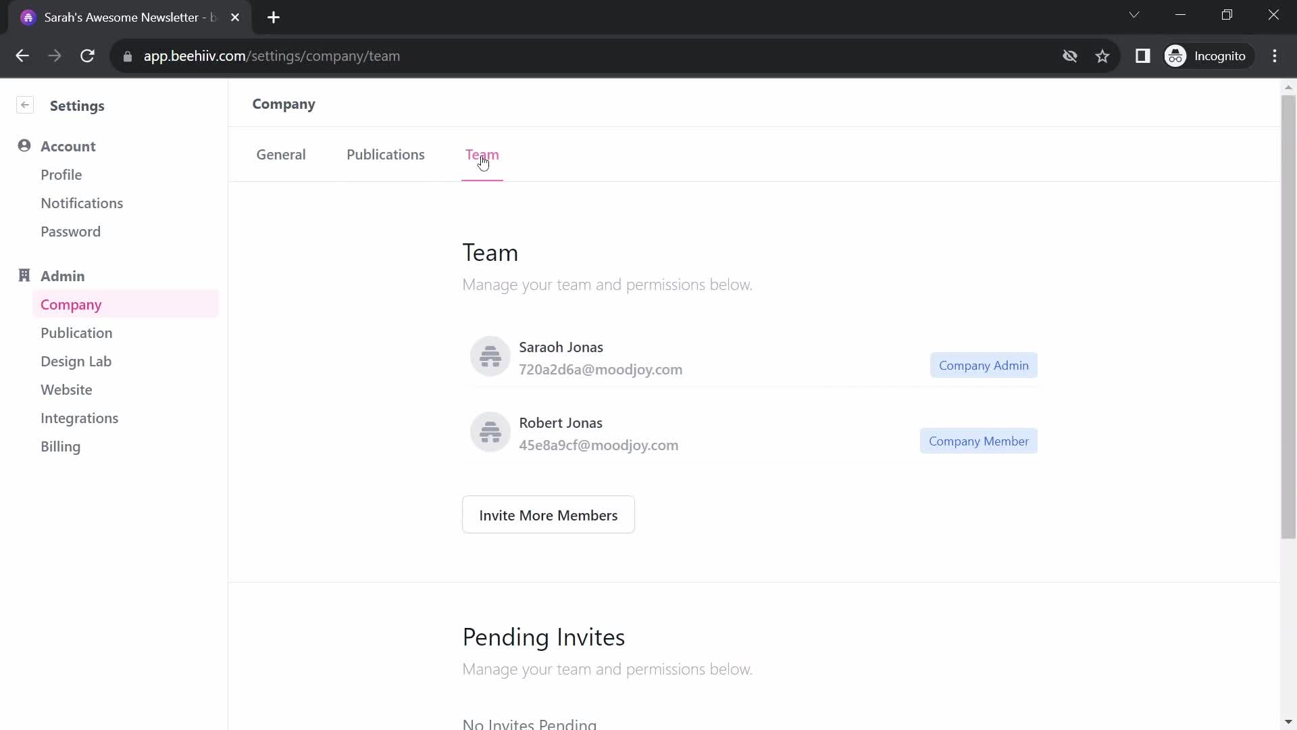The height and width of the screenshot is (730, 1297).
Task: Click the Account user icon in sidebar
Action: coord(23,146)
